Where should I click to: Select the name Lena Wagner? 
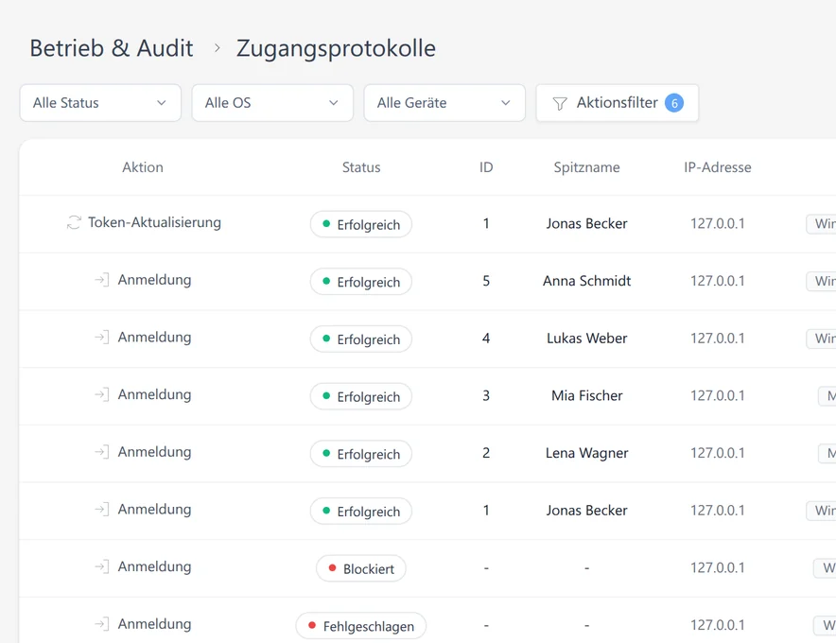click(586, 453)
